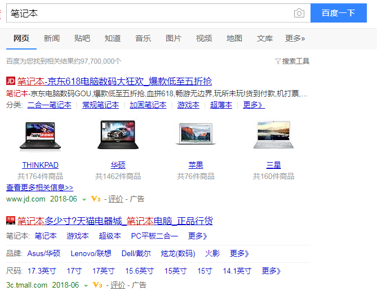377x291 pixels.
Task: Click the Apple MacBook thumbnail
Action: (196, 133)
